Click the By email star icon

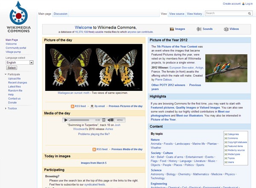[x=92, y=106]
